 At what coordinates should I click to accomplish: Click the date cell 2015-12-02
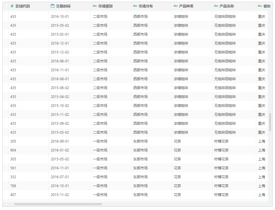point(60,52)
